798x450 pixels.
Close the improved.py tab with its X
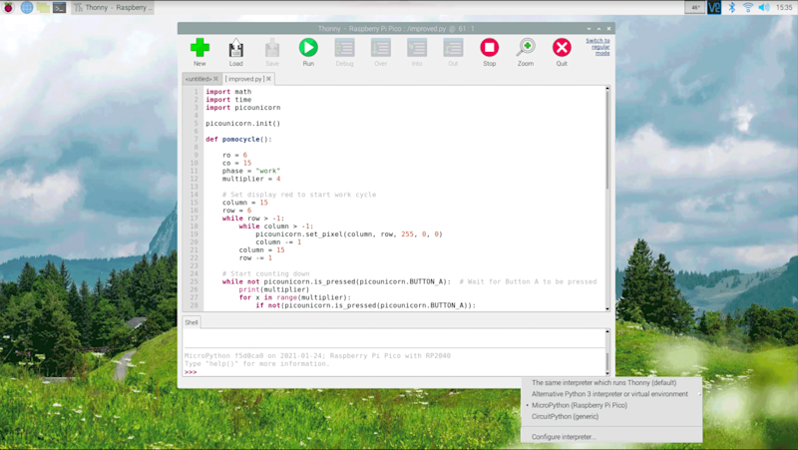(268, 79)
